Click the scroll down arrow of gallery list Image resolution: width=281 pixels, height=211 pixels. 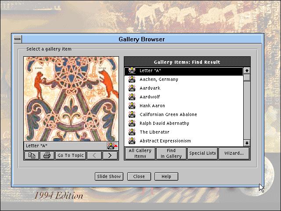coord(247,143)
